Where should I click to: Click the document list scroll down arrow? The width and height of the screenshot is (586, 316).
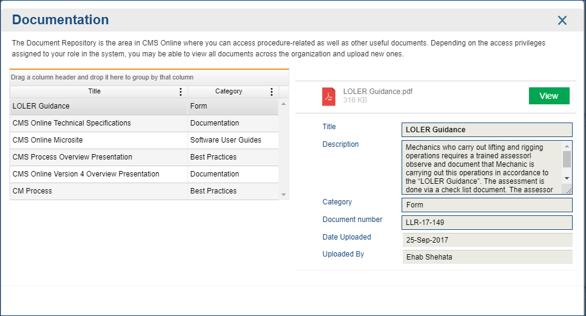point(284,195)
